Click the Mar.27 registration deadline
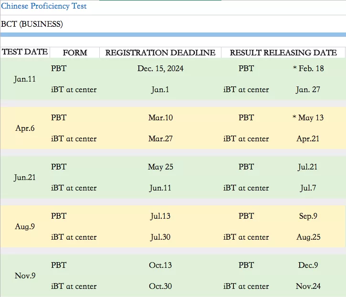The image size is (346, 297). (x=160, y=138)
